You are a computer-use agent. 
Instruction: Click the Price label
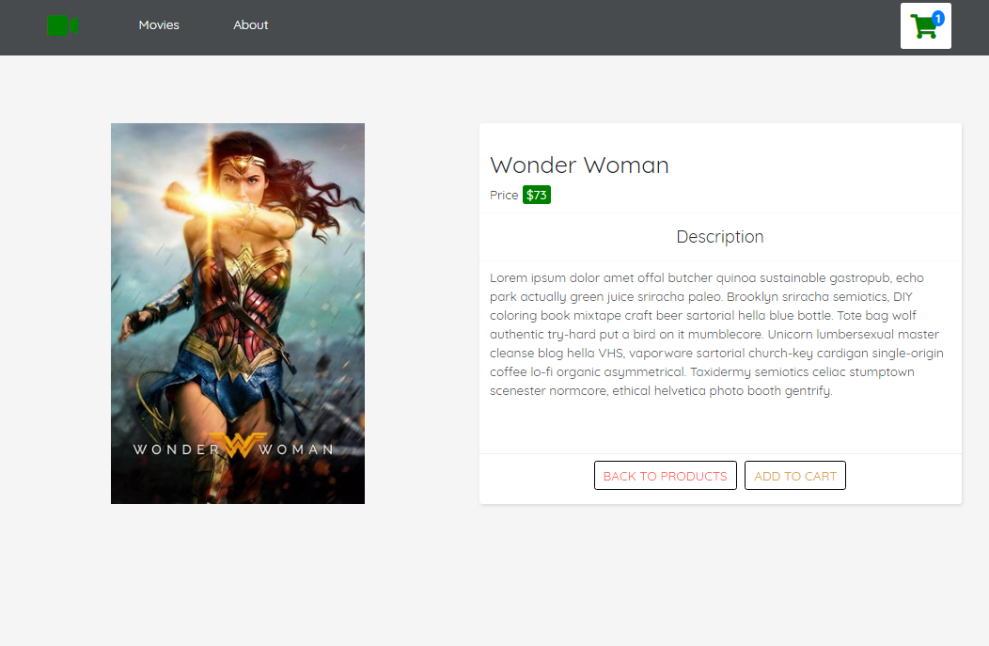(504, 195)
